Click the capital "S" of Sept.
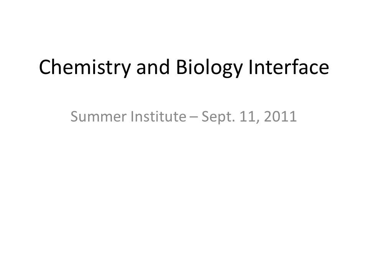This screenshot has width=368, height=276. [x=205, y=117]
